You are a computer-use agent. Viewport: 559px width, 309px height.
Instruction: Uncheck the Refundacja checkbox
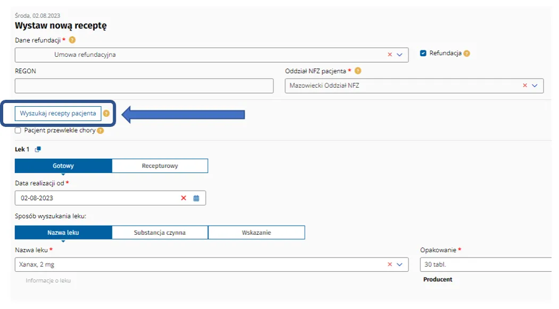(x=423, y=53)
